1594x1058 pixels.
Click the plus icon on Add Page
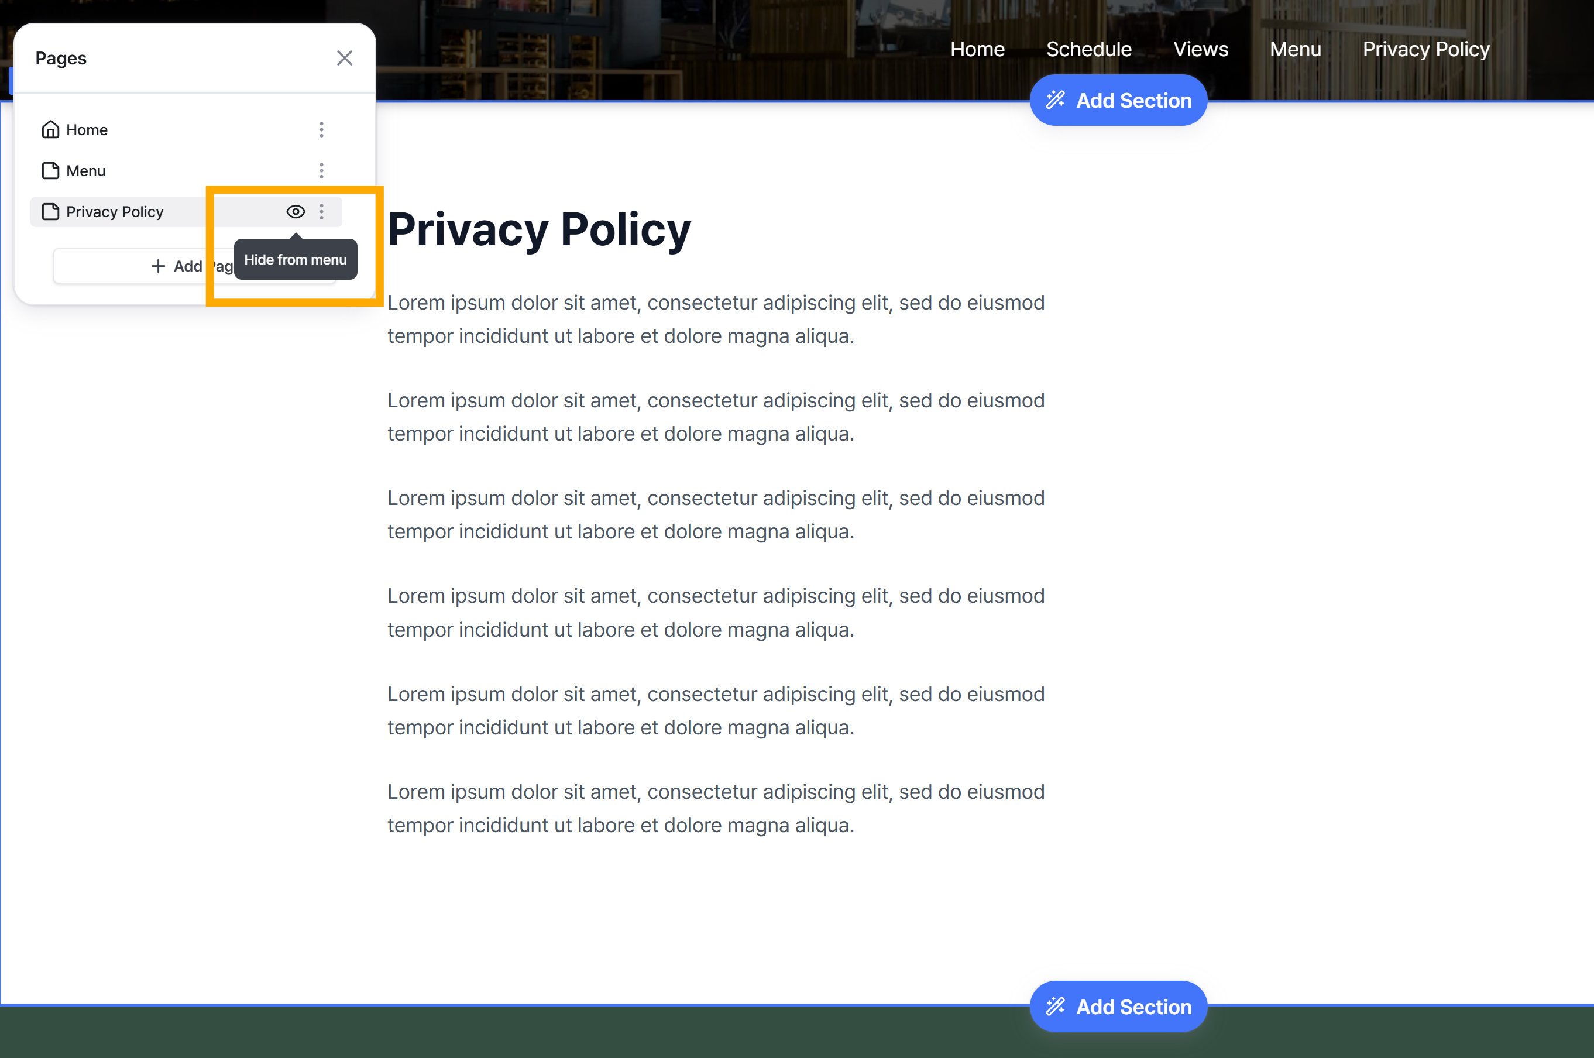158,266
